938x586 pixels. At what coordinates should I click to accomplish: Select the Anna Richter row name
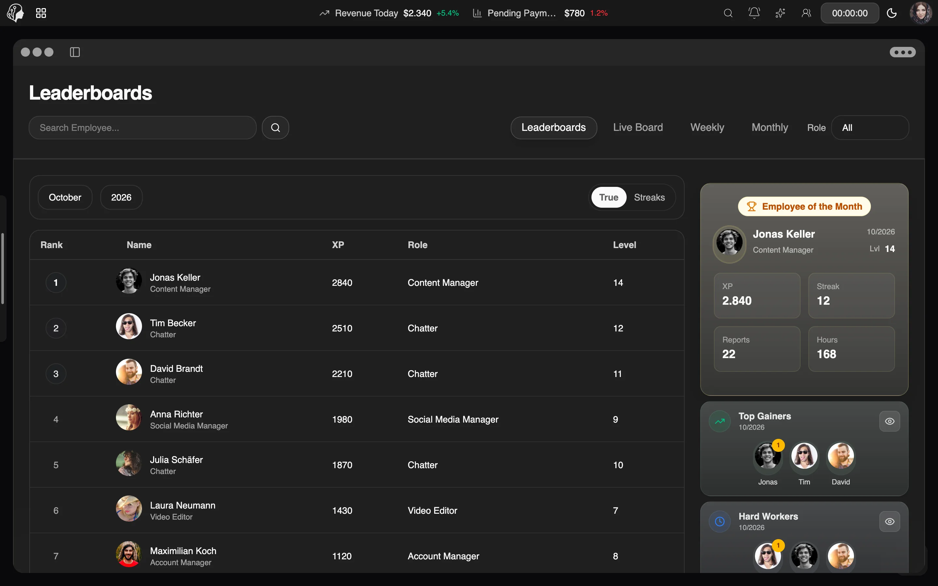(176, 414)
